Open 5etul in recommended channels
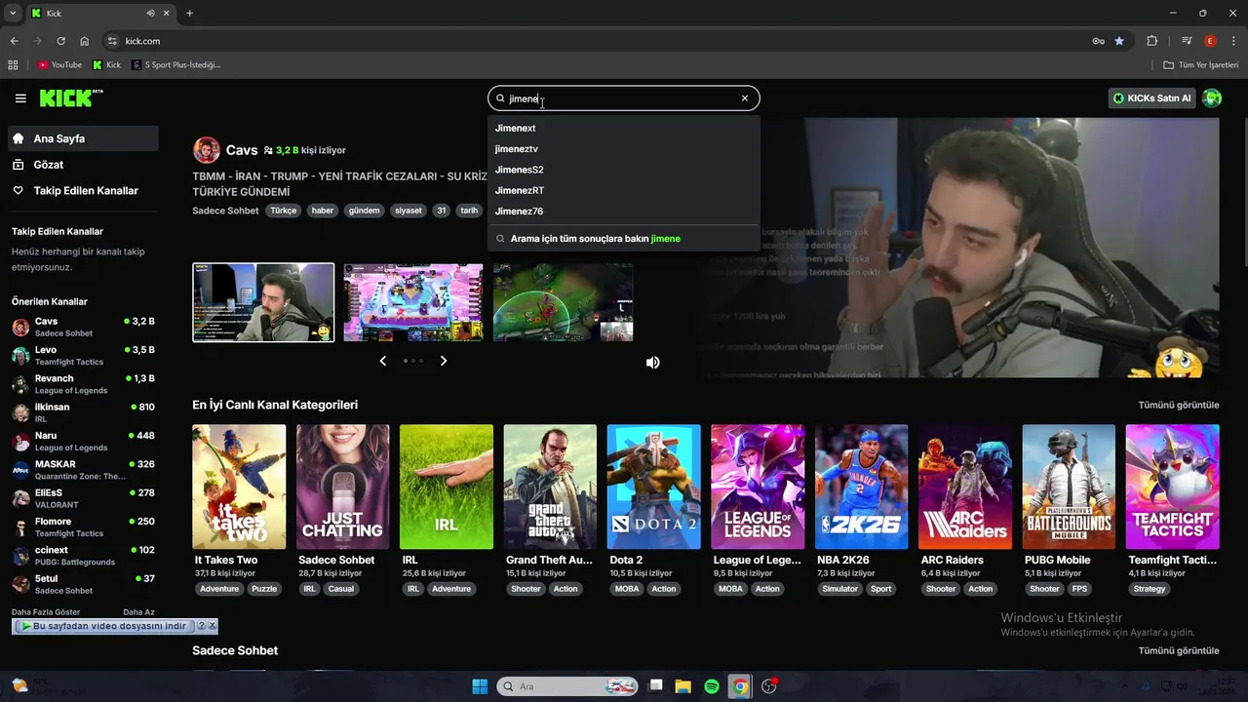1248x702 pixels. 83,584
